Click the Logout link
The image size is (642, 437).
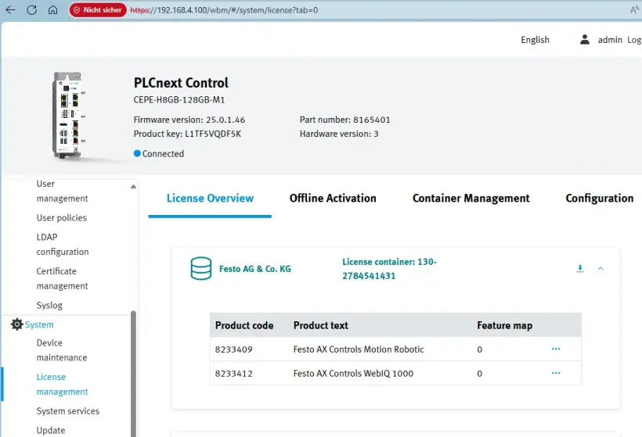(x=634, y=40)
